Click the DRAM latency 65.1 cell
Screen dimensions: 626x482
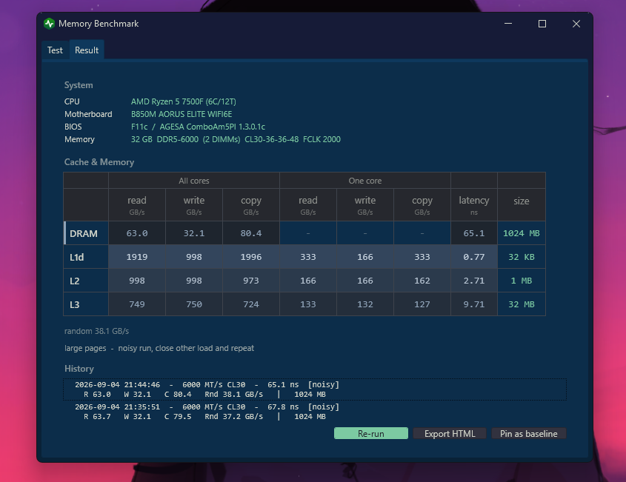point(474,233)
